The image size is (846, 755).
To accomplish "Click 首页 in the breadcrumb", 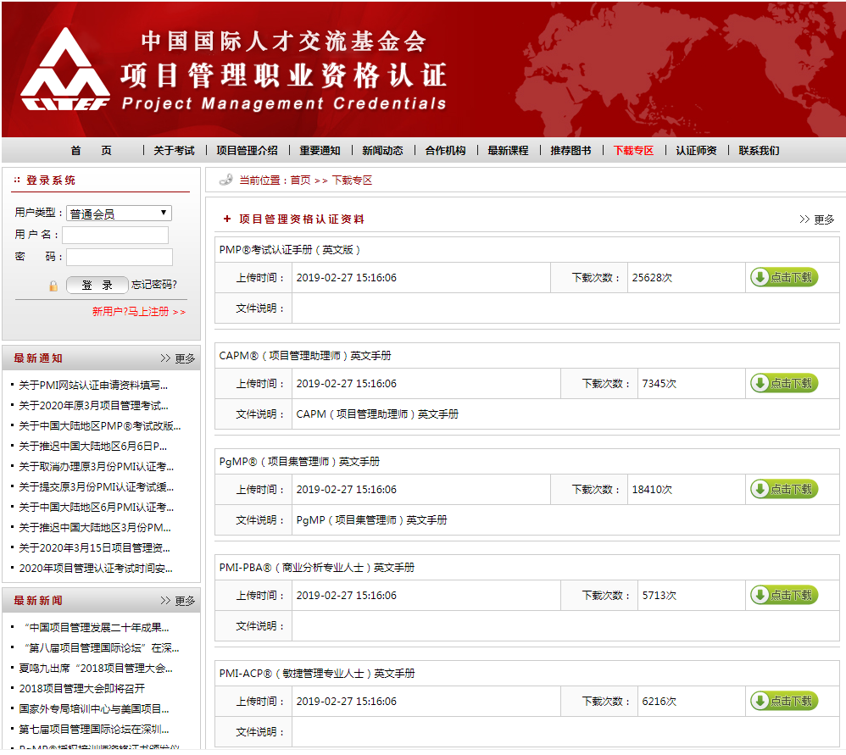I will (301, 180).
